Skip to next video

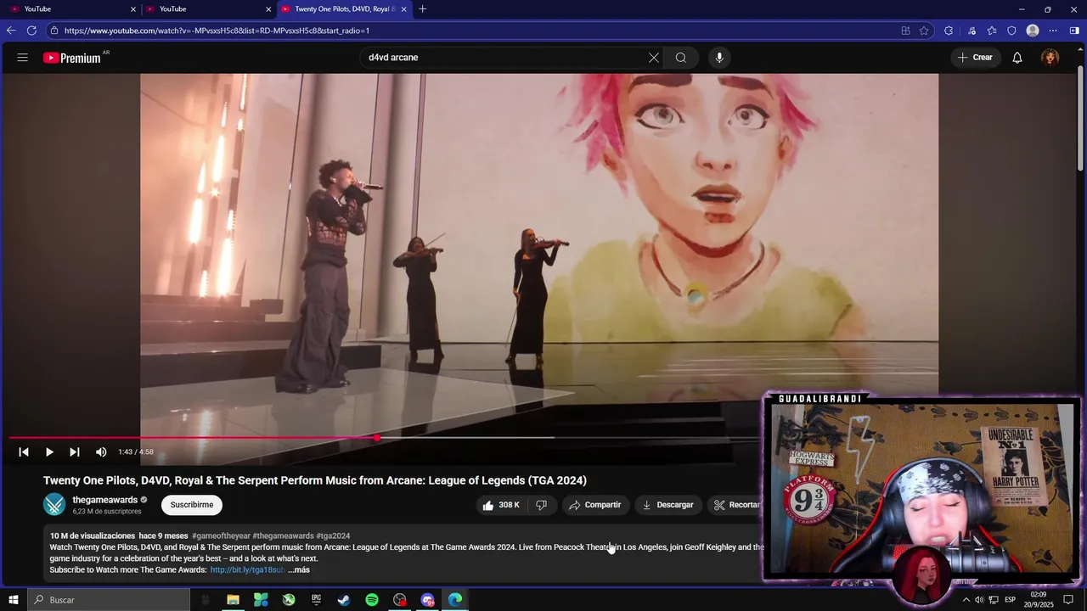click(x=75, y=452)
